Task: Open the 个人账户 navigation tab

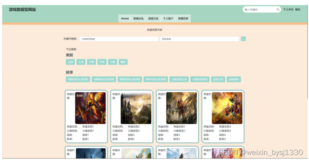Action: click(x=168, y=19)
